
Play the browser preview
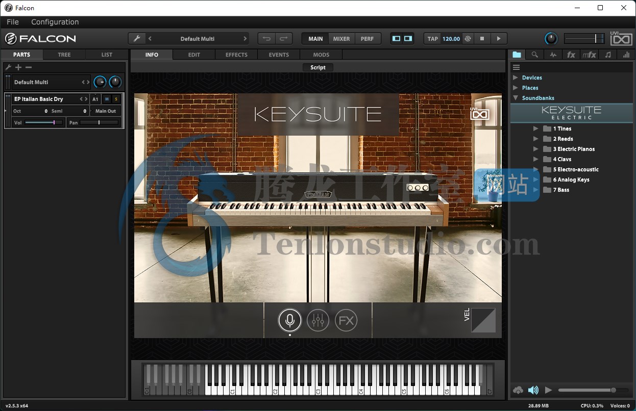coord(549,390)
